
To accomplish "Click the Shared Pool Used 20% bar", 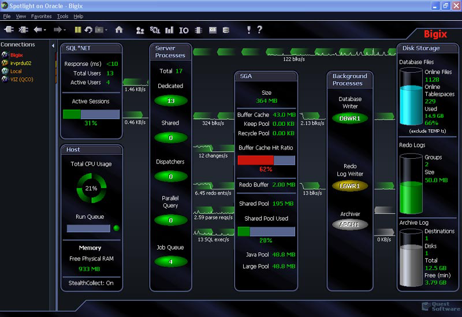I will coord(266,232).
